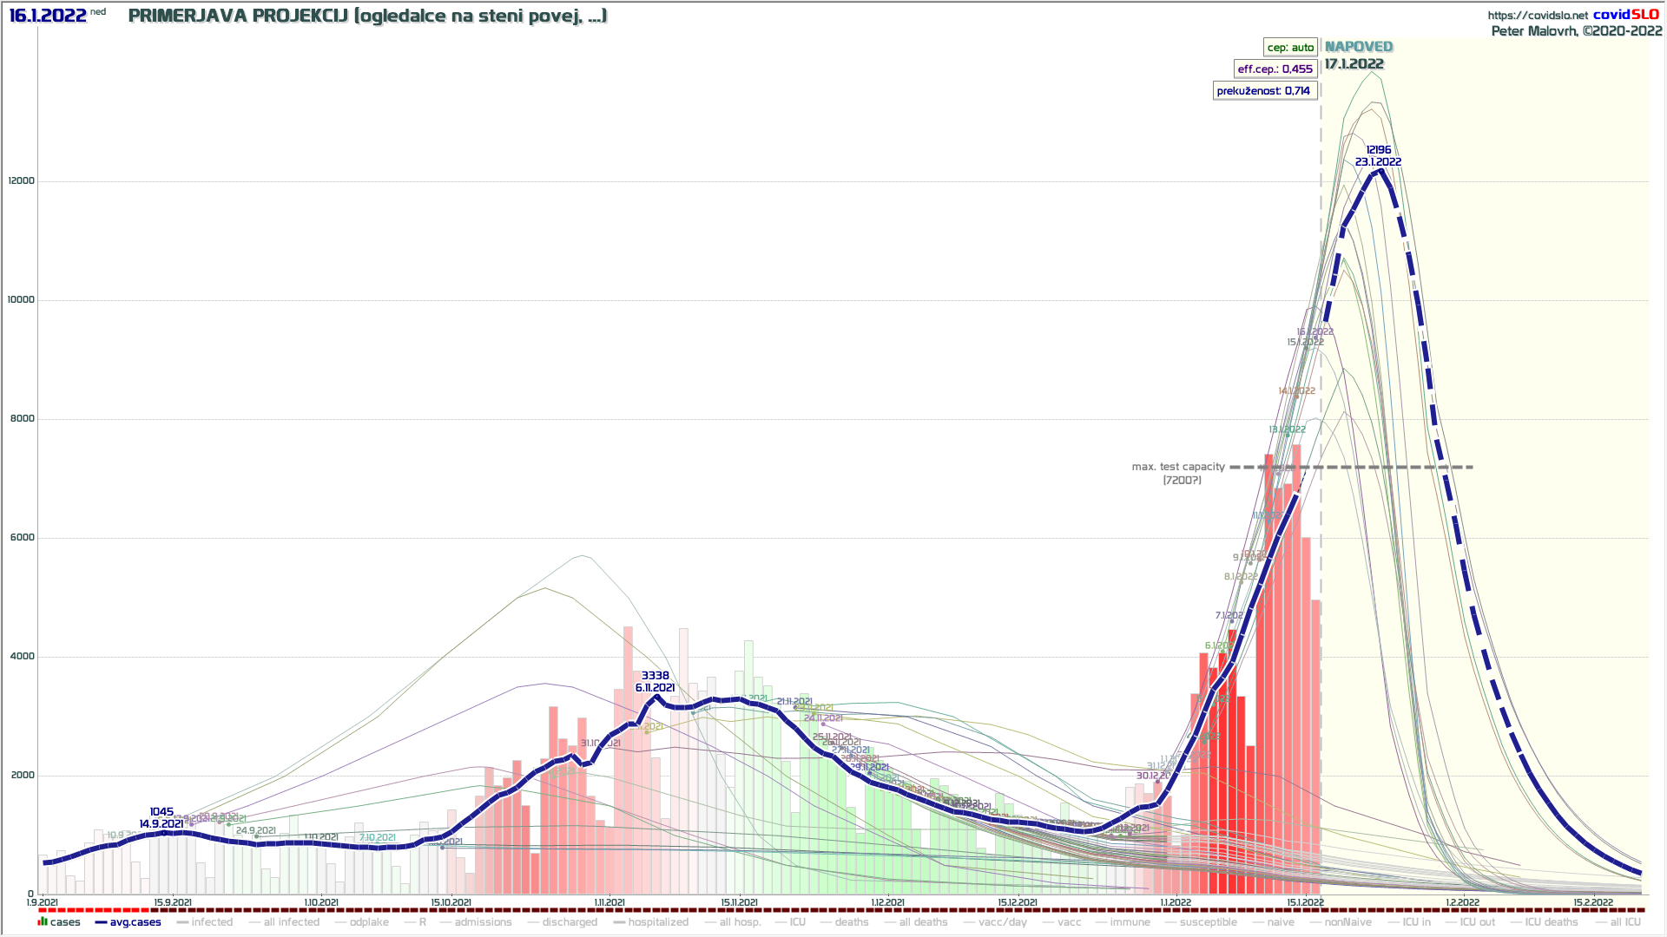Click the prekuženost 0,714 box

[x=1264, y=91]
